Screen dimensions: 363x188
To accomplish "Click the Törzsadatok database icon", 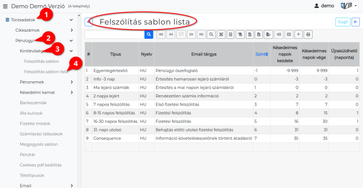I will (x=7, y=20).
